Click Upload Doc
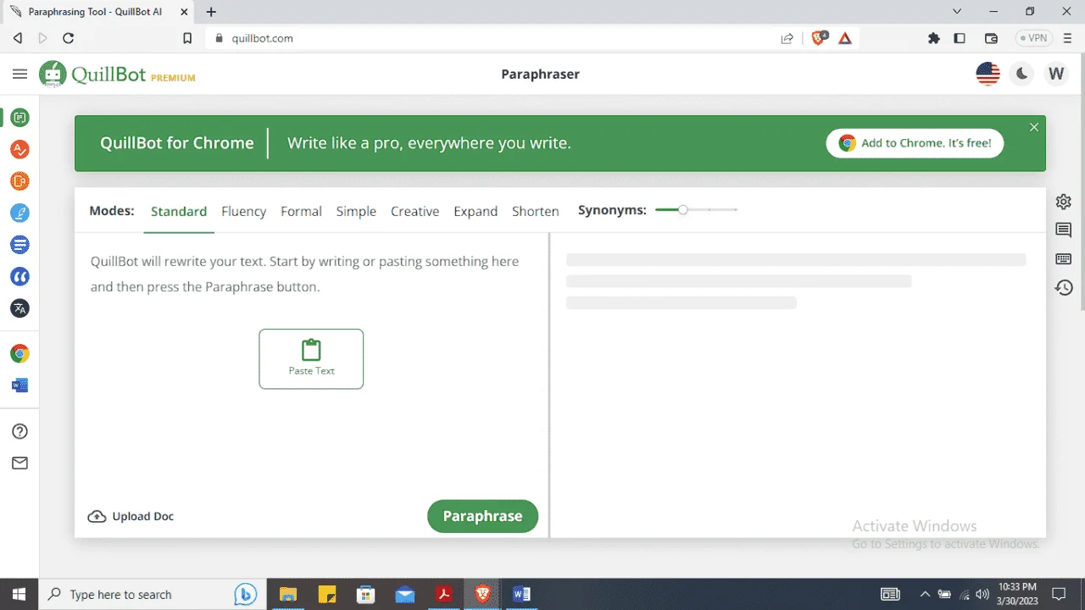The width and height of the screenshot is (1085, 610). click(x=131, y=516)
